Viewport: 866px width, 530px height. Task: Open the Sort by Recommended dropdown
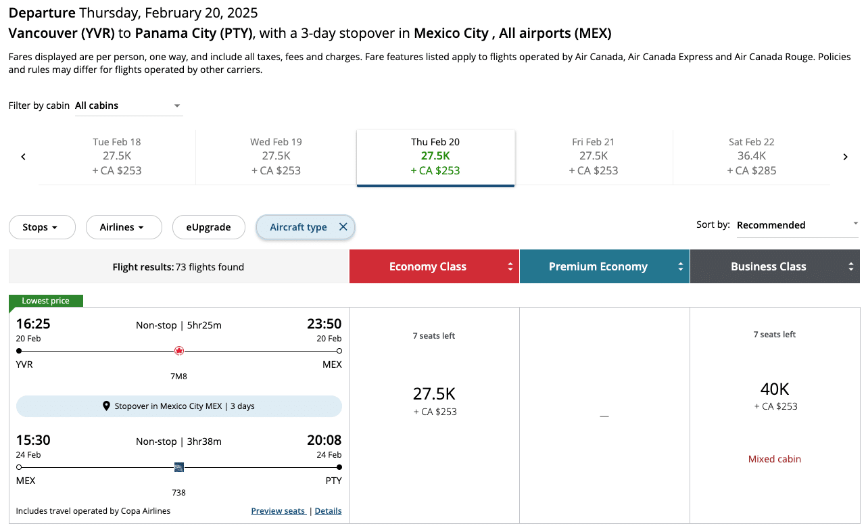pyautogui.click(x=796, y=225)
